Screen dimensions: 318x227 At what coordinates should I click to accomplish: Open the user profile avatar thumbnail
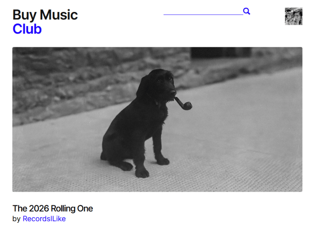click(294, 16)
